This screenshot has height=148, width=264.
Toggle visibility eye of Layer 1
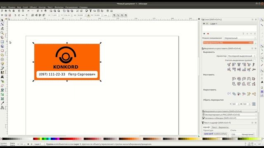204,24
